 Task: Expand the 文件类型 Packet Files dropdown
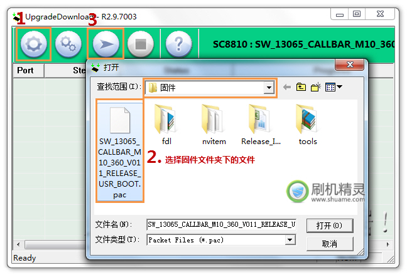(x=290, y=240)
